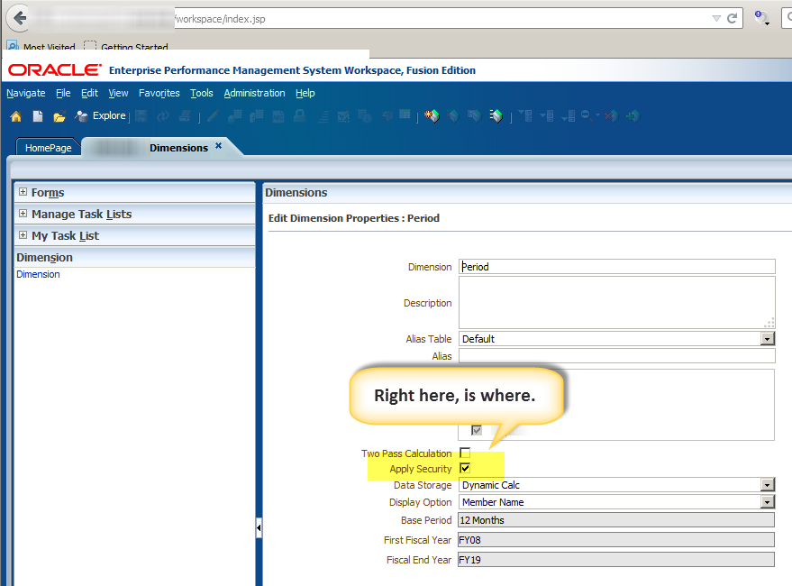Open the Alias Table dropdown
The height and width of the screenshot is (586, 792).
pos(768,339)
